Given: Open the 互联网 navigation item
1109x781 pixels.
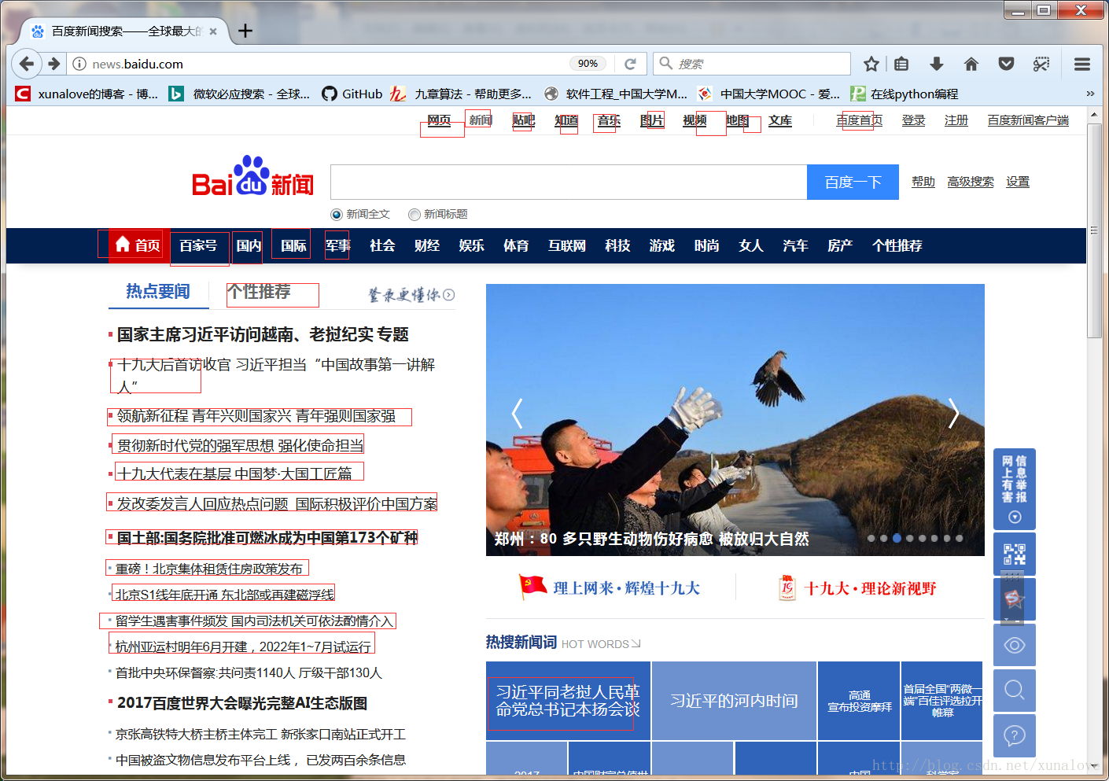Looking at the screenshot, I should click(567, 245).
